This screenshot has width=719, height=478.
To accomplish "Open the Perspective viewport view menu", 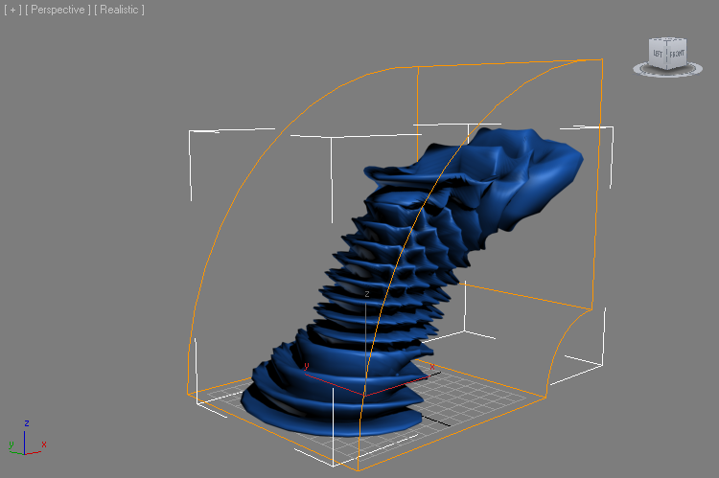I will point(58,10).
